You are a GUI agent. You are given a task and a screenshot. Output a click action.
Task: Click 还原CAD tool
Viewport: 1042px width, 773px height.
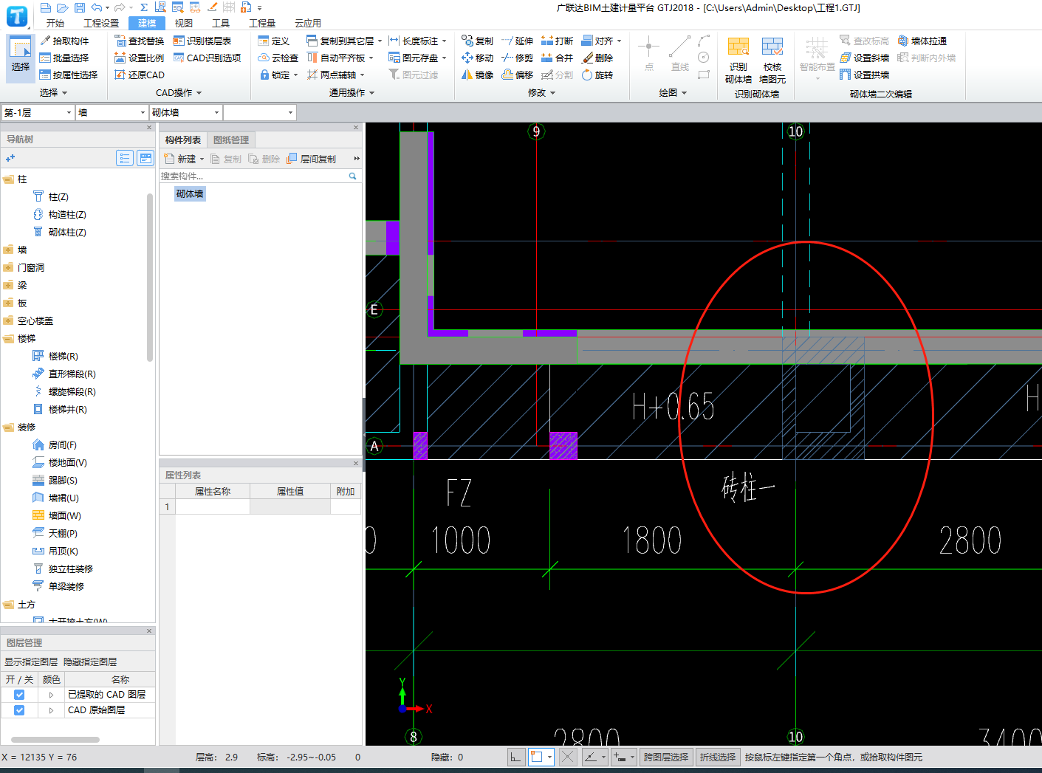[139, 75]
